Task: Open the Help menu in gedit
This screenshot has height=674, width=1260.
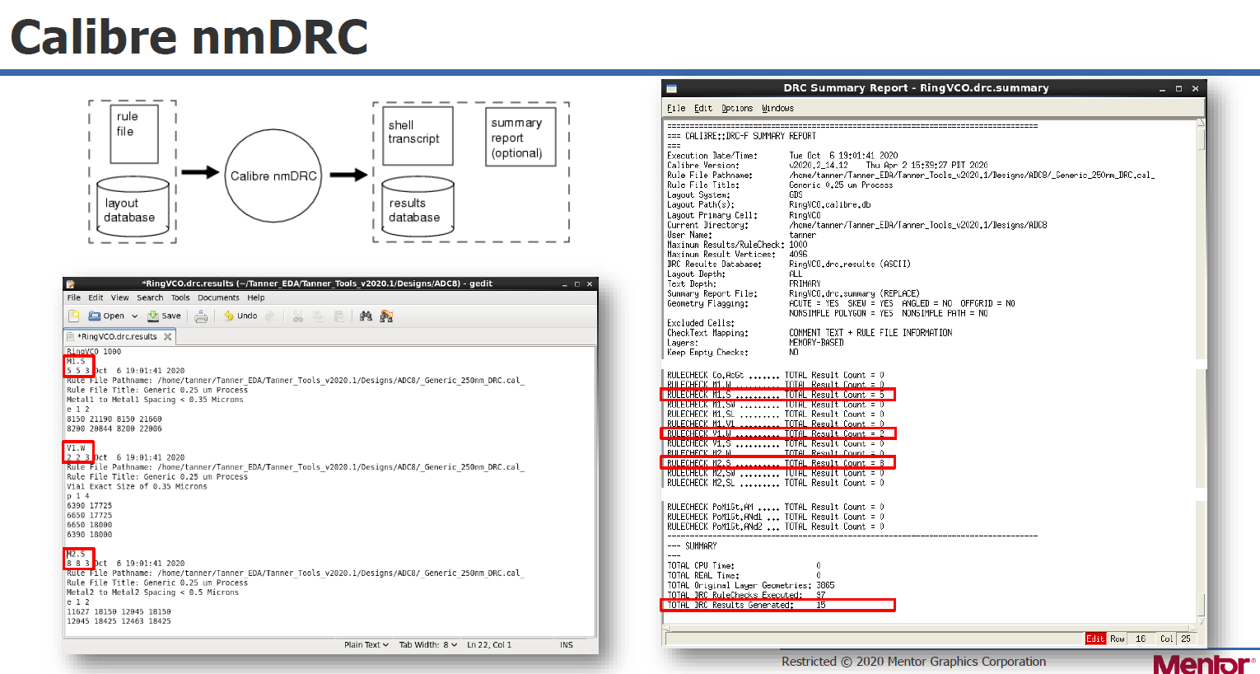Action: pyautogui.click(x=256, y=297)
